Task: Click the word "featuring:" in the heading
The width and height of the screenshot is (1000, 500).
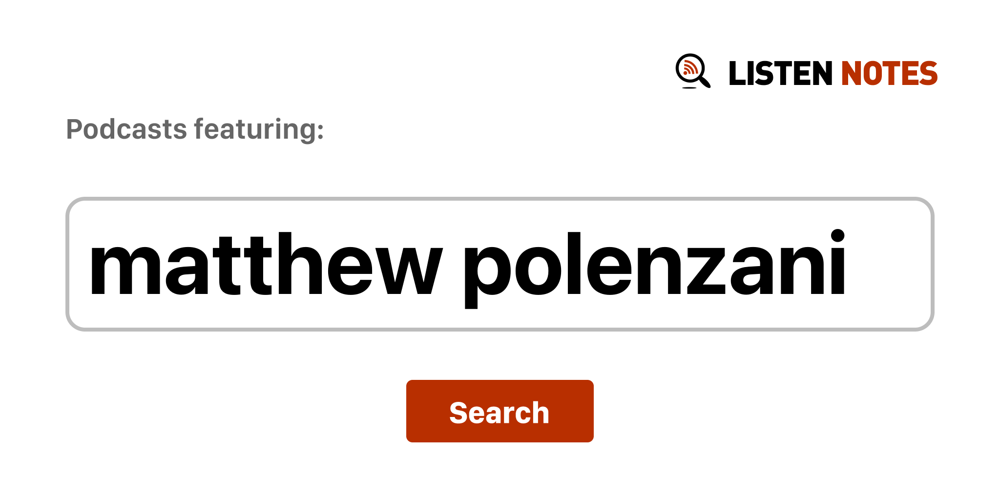Action: pos(259,129)
